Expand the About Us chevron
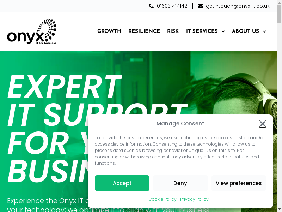The image size is (282, 212). [x=264, y=31]
